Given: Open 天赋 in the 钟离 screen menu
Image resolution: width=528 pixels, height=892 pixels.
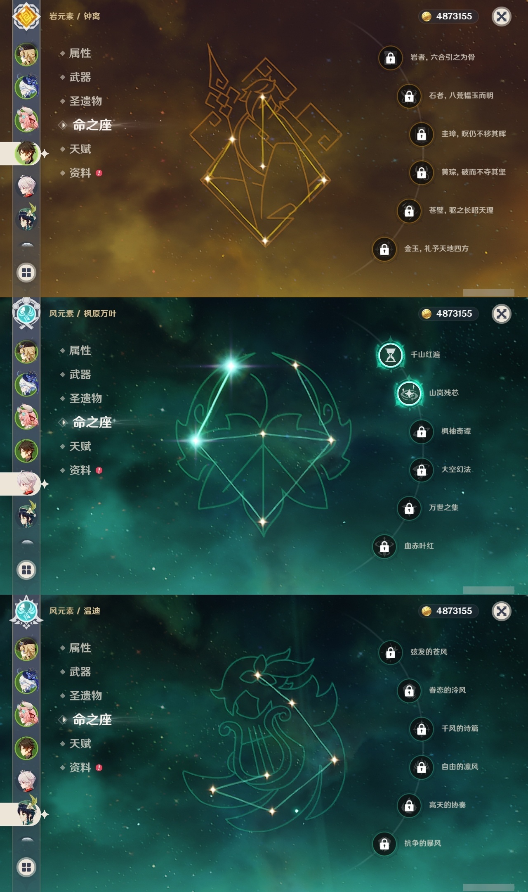Looking at the screenshot, I should (x=80, y=149).
